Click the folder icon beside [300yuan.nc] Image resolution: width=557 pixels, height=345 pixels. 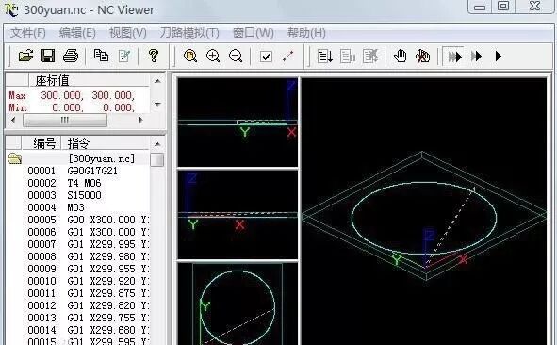click(x=14, y=158)
